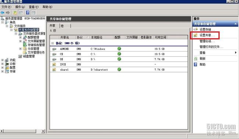Click the 设置存储 icon in Actions pane
The image size is (239, 139).
pos(196,29)
